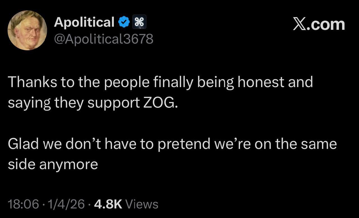Click the line starting "Thanks to the people"
This screenshot has height=218, width=359.
[160, 82]
